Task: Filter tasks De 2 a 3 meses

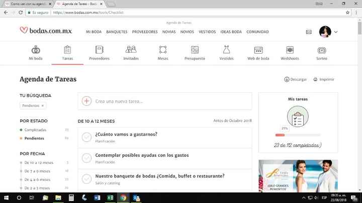Action: pos(37,188)
